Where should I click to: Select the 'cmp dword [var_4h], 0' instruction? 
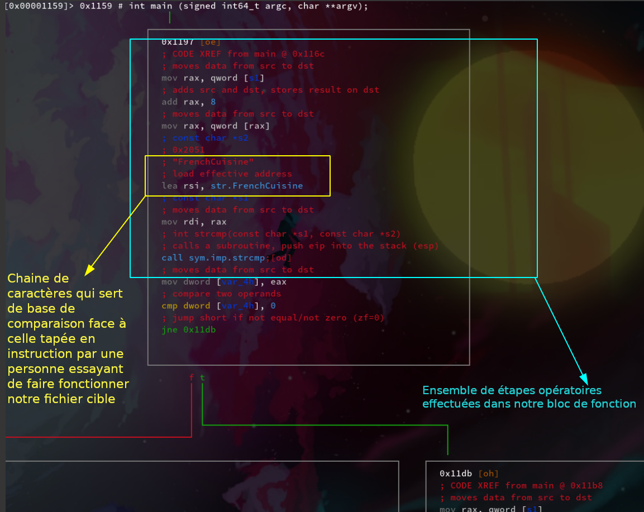pos(218,306)
